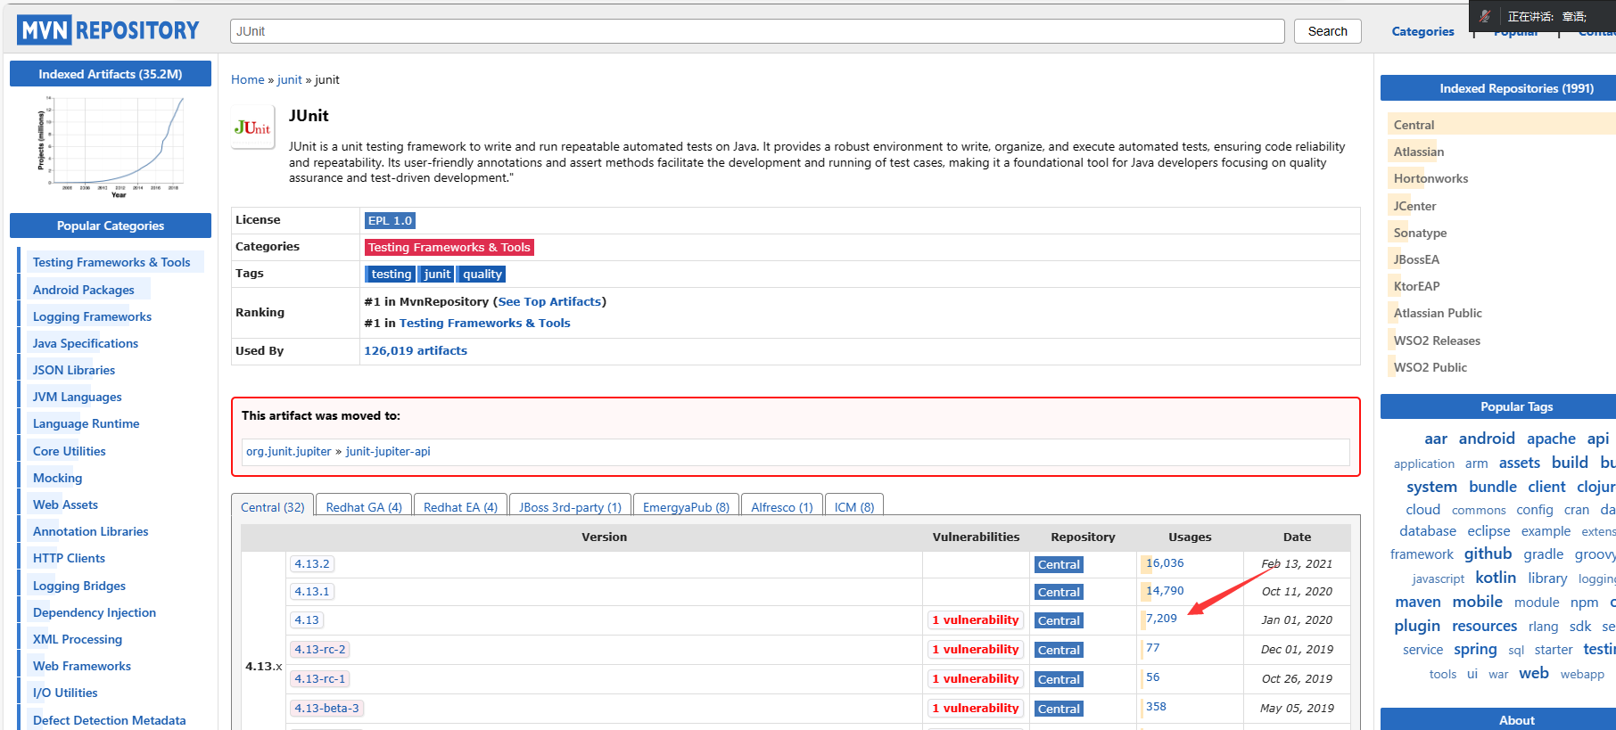
Task: Open the Atlassian repository in the sidebar
Action: click(1419, 152)
